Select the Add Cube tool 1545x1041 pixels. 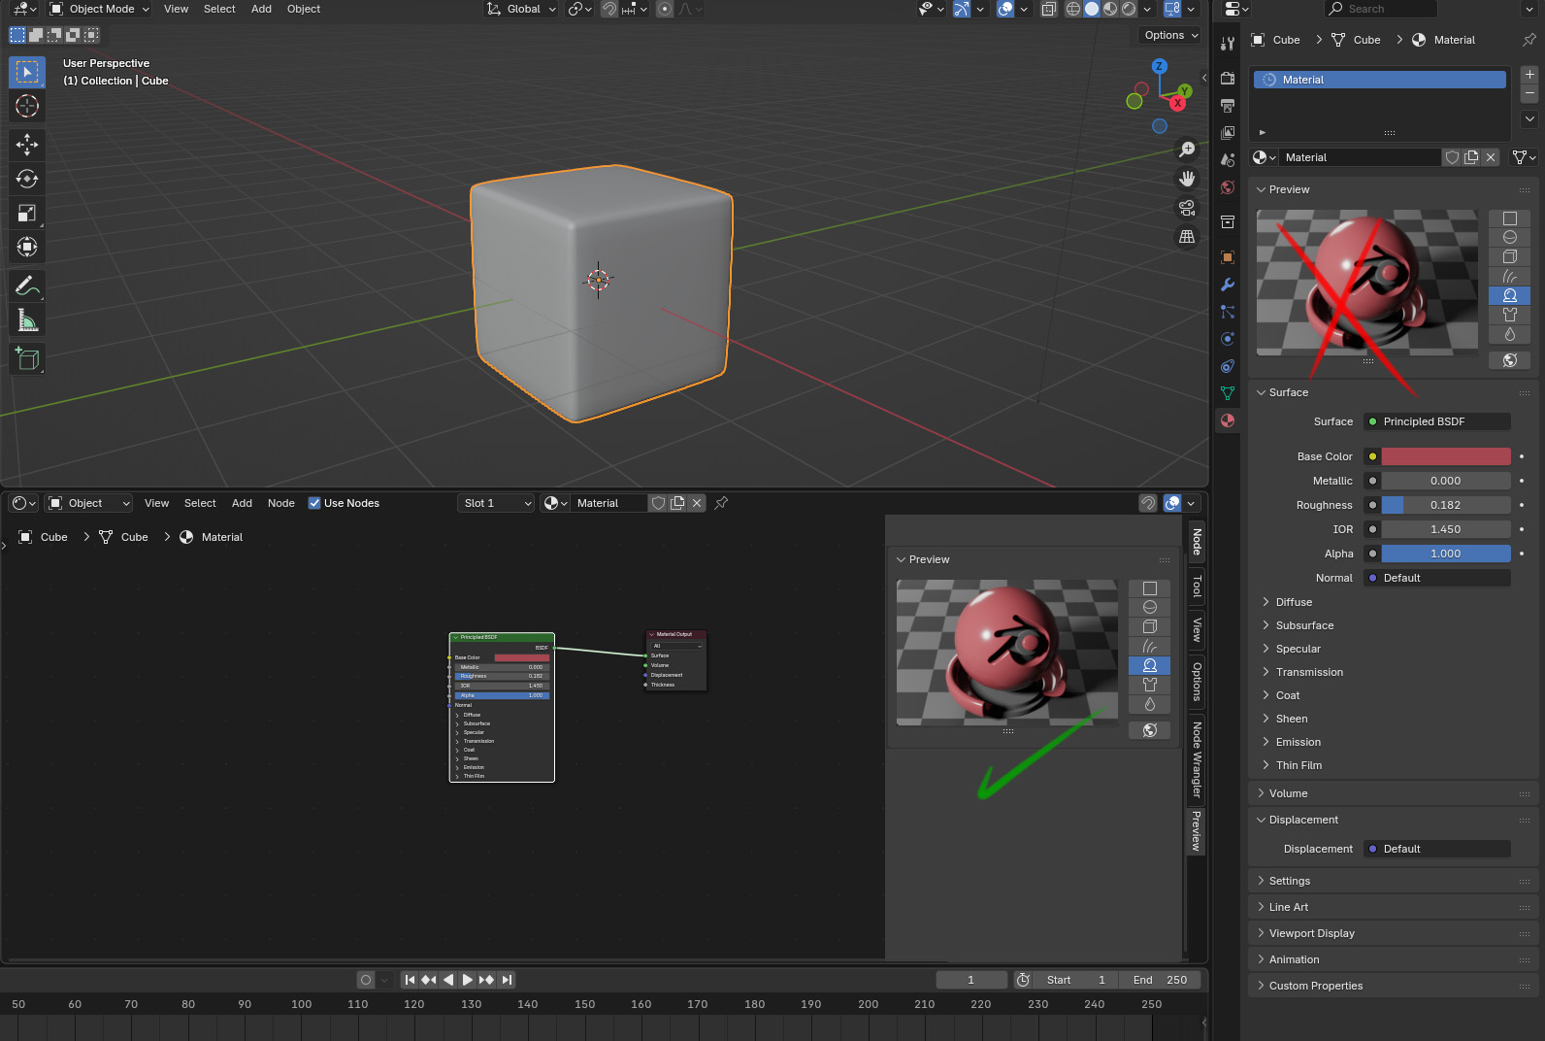click(27, 358)
